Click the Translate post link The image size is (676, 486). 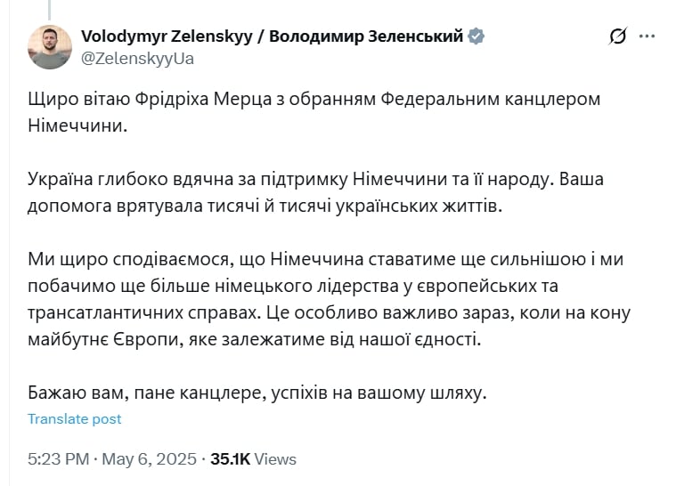pos(75,418)
